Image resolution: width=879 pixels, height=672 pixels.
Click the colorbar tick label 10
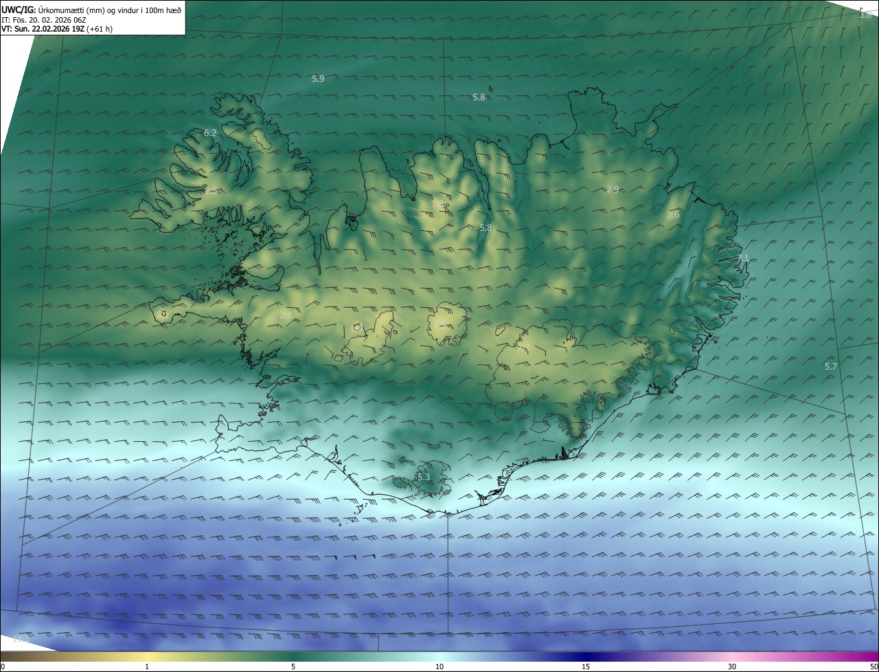[439, 667]
